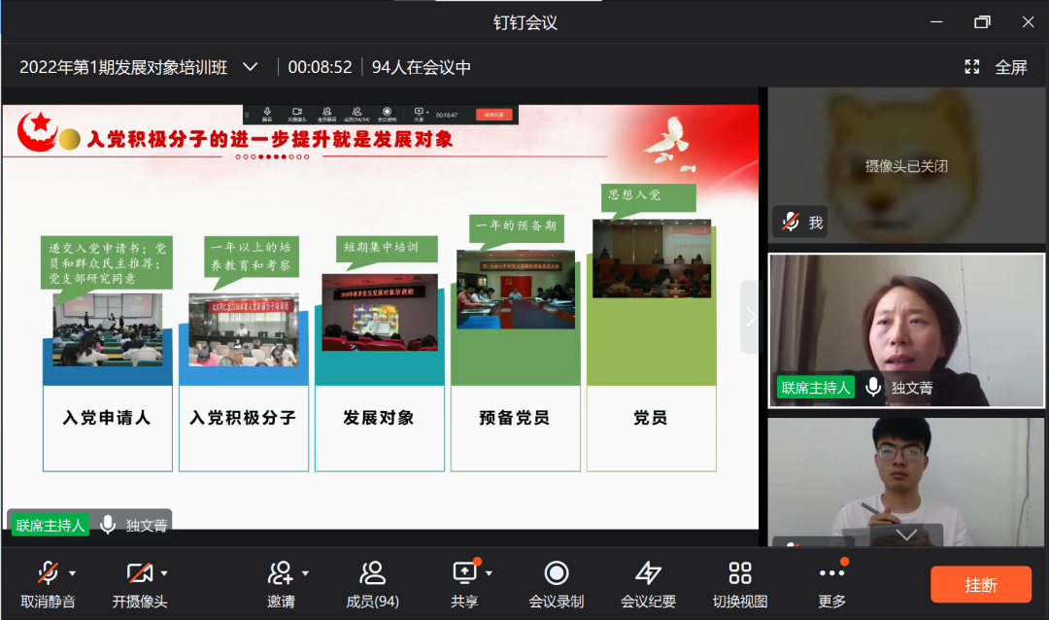The width and height of the screenshot is (1049, 620).
Task: Expand the microphone options arrow
Action: point(73,573)
